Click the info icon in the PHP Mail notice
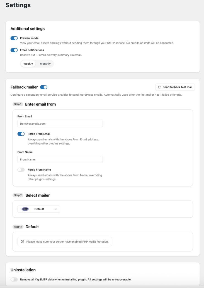Screen dimensions: 204x288 [x=22, y=241]
